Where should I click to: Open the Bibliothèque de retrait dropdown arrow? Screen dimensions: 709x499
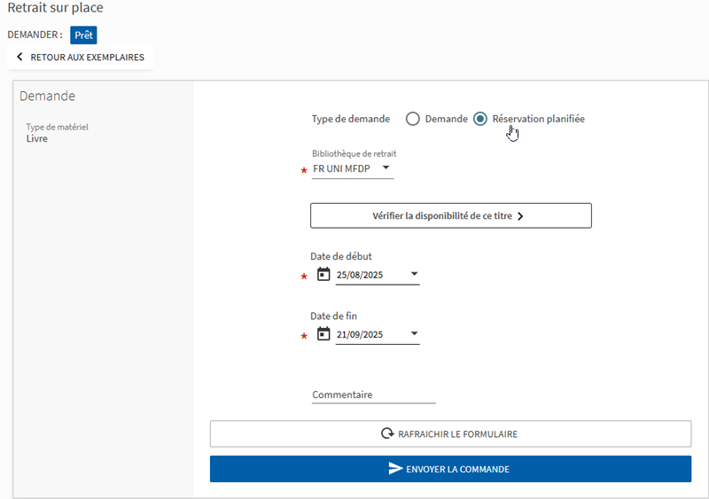(x=386, y=168)
